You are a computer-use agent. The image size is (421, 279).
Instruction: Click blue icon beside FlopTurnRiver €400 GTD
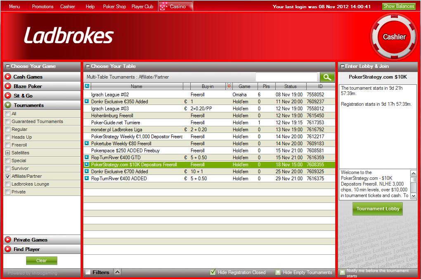click(87, 158)
